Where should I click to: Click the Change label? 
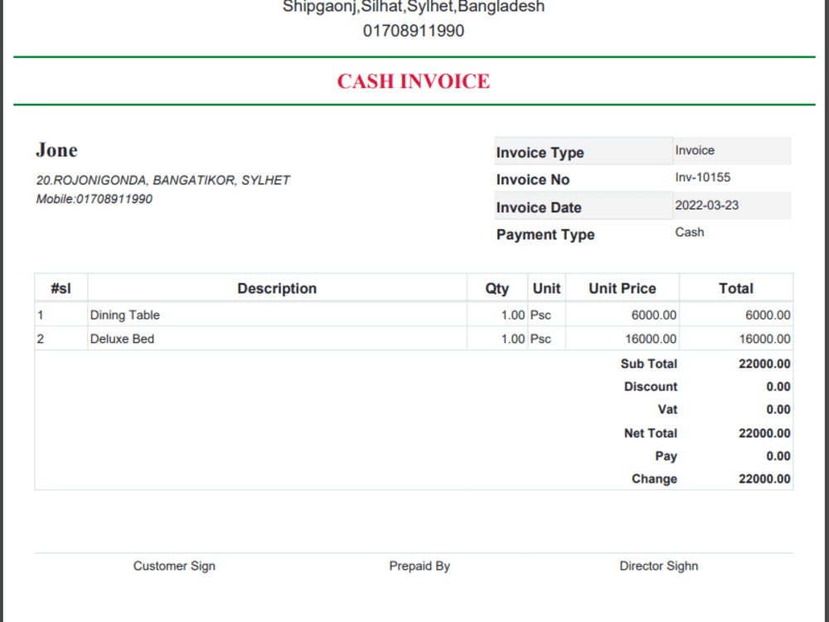654,479
